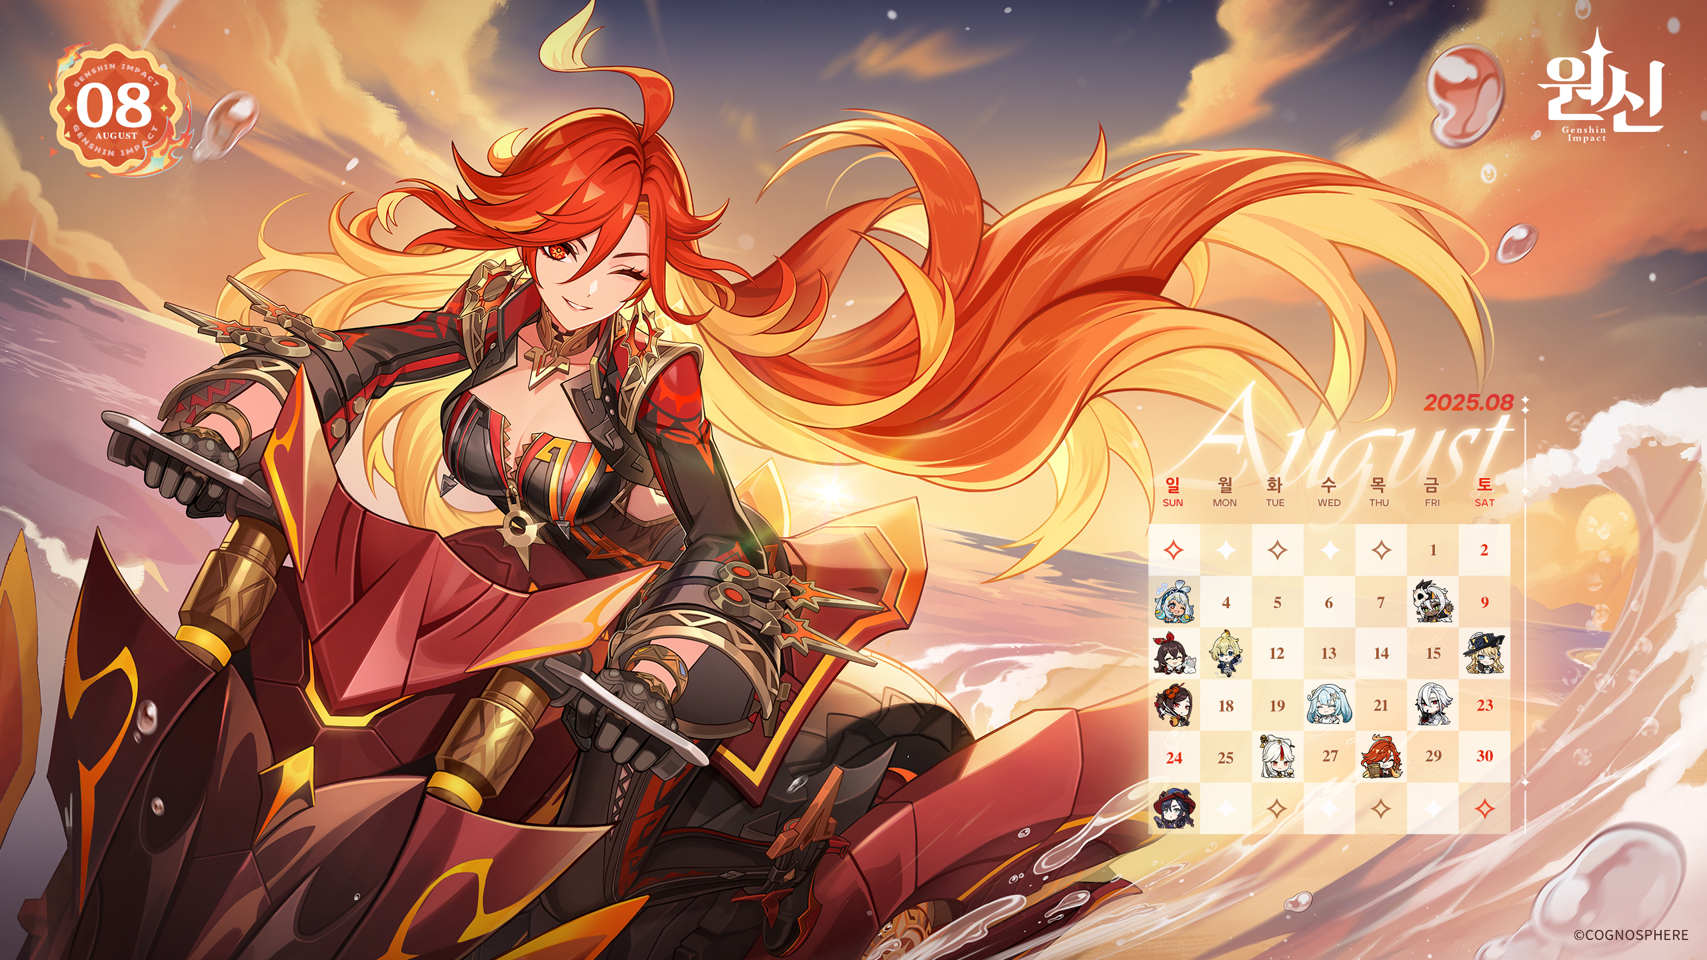This screenshot has width=1707, height=960.
Task: Click the "2025.08" date label
Action: (x=1469, y=403)
